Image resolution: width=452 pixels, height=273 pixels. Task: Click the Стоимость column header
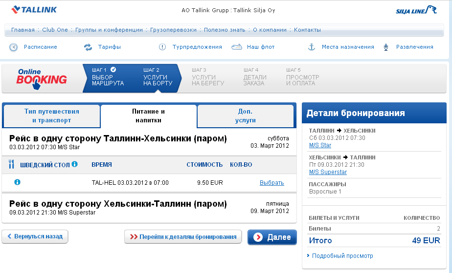[204, 165]
